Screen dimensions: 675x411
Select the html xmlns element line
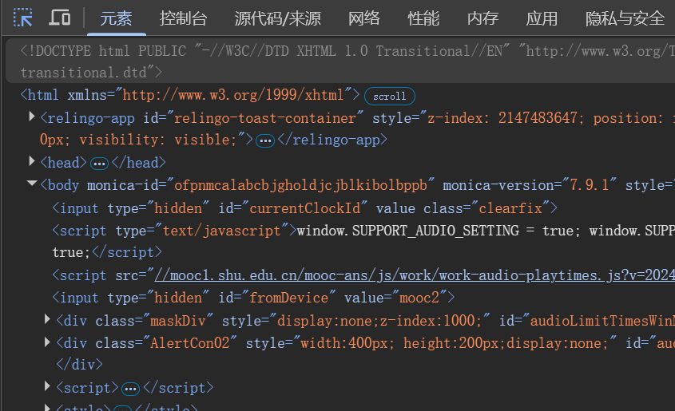tap(190, 95)
